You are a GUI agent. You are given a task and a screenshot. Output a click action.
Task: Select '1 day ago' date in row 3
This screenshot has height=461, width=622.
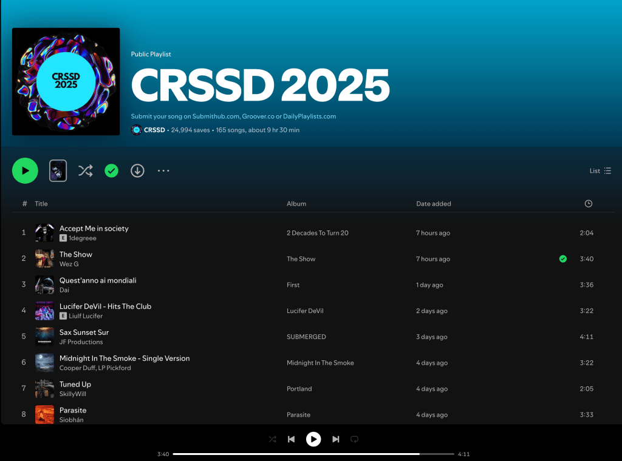tap(429, 284)
